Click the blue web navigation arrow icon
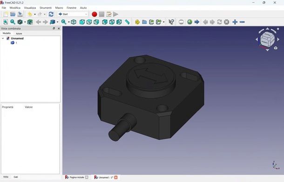Image resolution: width=284 pixels, height=182 pixels. (x=197, y=22)
